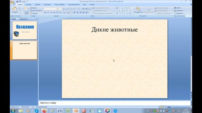Image resolution: width=202 pixels, height=113 pixels.
Task: Open the Анимация ribbon tab
Action: 47,4
